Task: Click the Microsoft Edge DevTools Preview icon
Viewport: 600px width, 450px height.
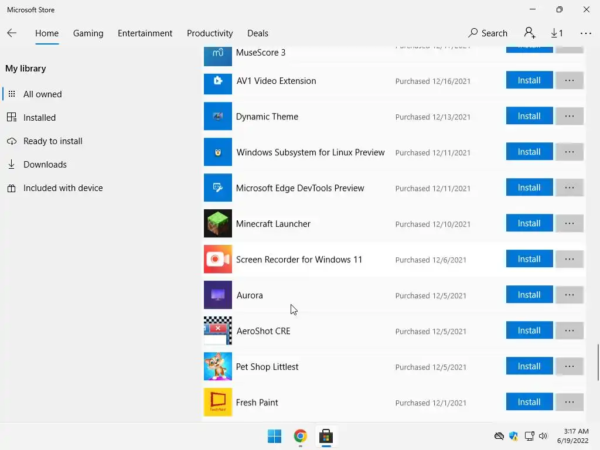Action: (218, 187)
